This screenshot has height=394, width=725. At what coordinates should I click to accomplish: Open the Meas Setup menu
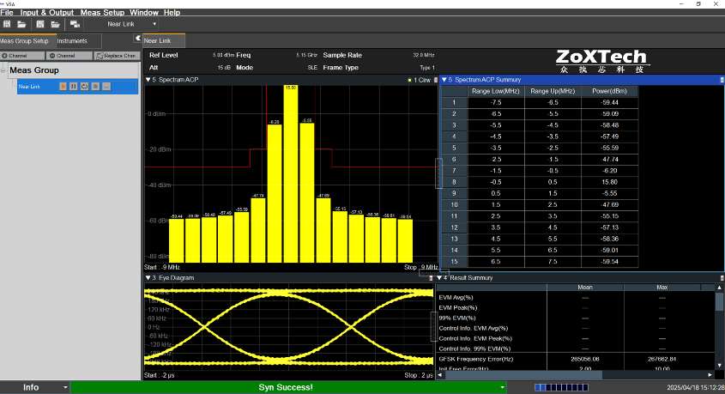pos(102,13)
